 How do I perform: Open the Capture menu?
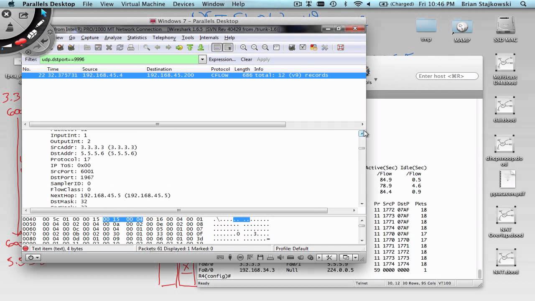click(x=90, y=38)
